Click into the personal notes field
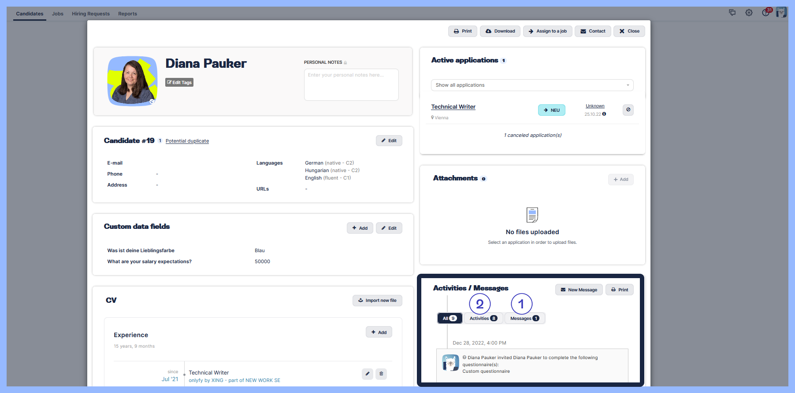Viewport: 795px width, 393px height. (x=351, y=84)
